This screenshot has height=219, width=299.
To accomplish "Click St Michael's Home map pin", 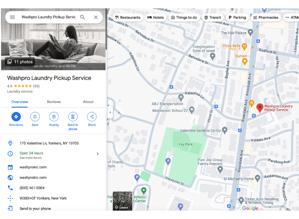I will [x=258, y=178].
